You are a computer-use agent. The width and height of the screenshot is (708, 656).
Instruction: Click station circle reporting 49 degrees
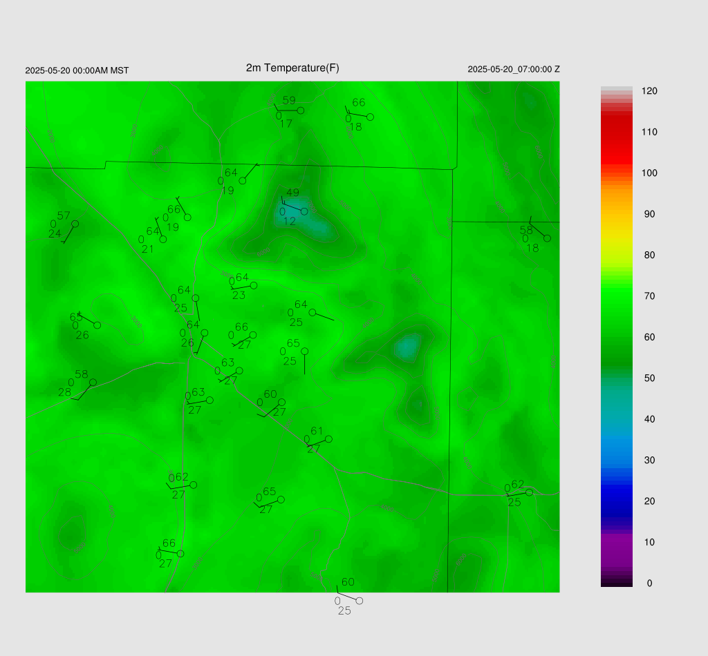304,211
